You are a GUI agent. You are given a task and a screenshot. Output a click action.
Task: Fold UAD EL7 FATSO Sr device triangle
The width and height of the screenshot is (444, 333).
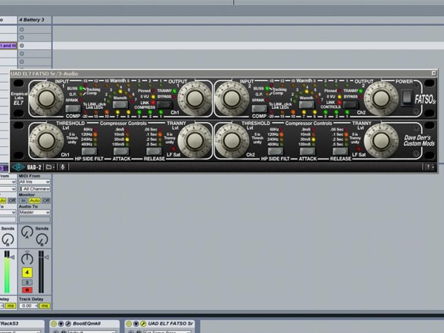point(136,323)
